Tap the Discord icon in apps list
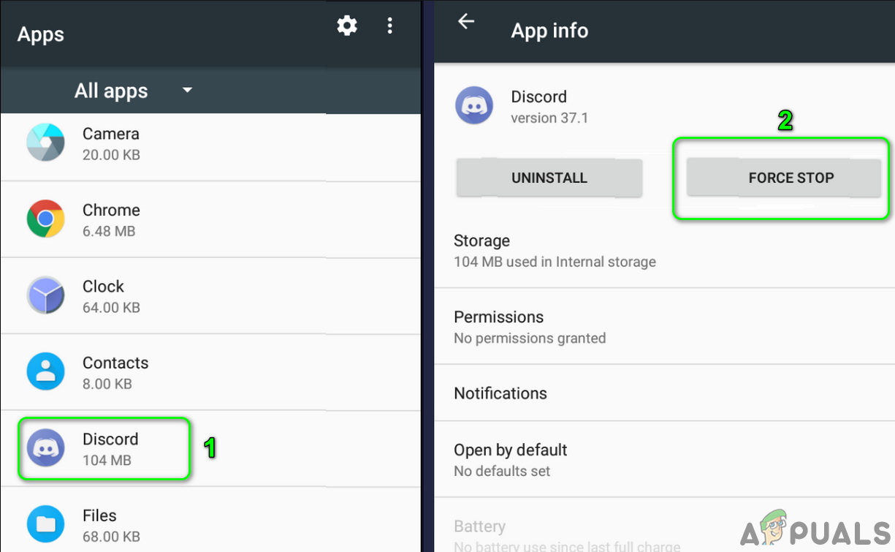 coord(45,448)
